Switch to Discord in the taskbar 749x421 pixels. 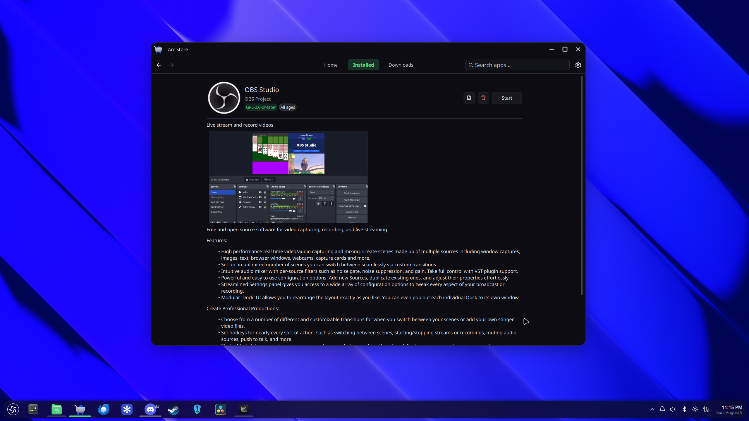[150, 409]
